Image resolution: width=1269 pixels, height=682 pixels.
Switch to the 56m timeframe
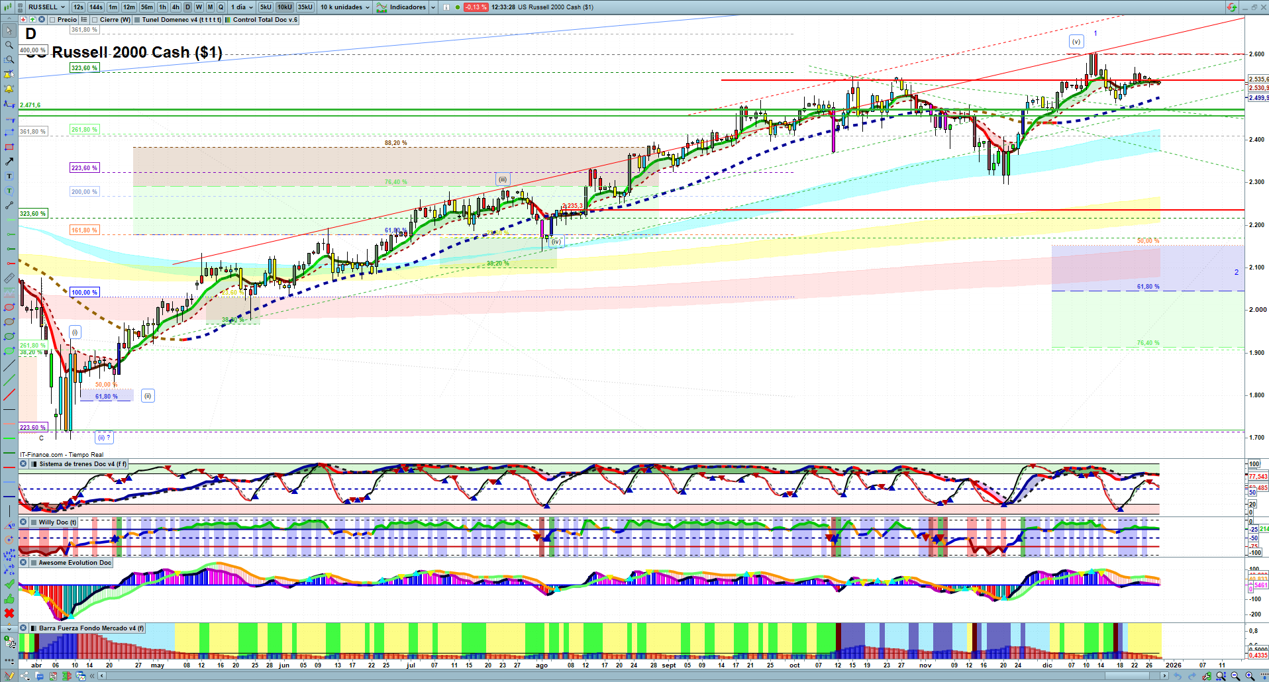(x=147, y=7)
